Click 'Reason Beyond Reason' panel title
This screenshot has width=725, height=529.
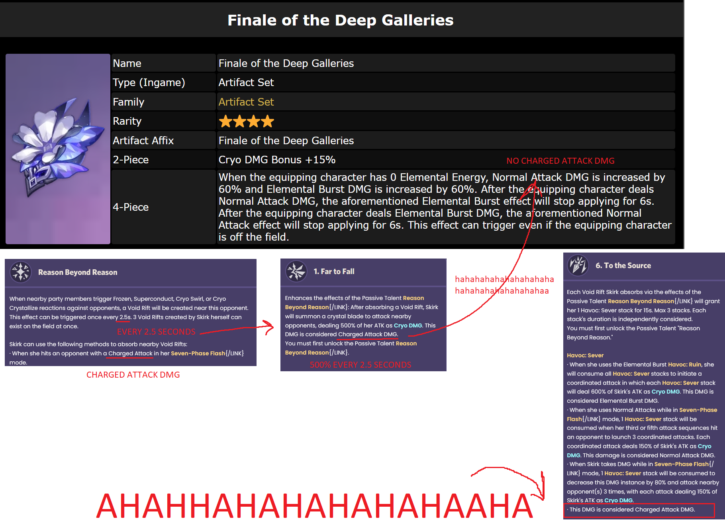[78, 272]
